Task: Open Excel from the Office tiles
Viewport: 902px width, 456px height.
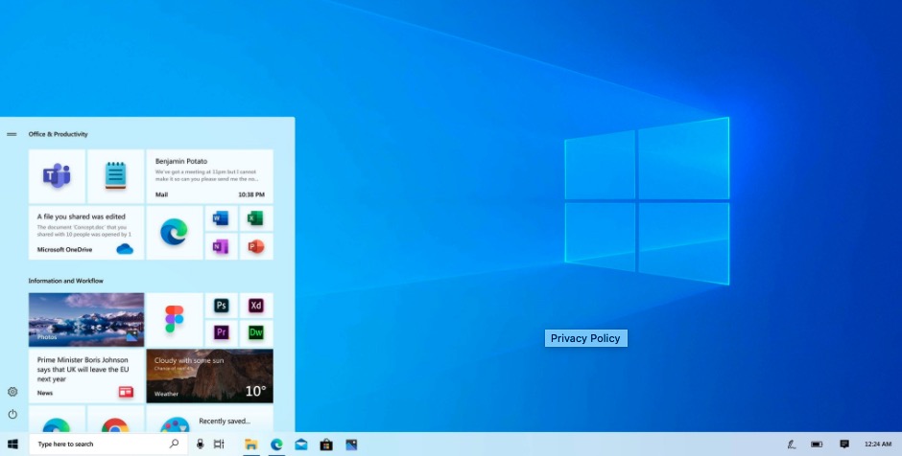Action: pos(256,218)
